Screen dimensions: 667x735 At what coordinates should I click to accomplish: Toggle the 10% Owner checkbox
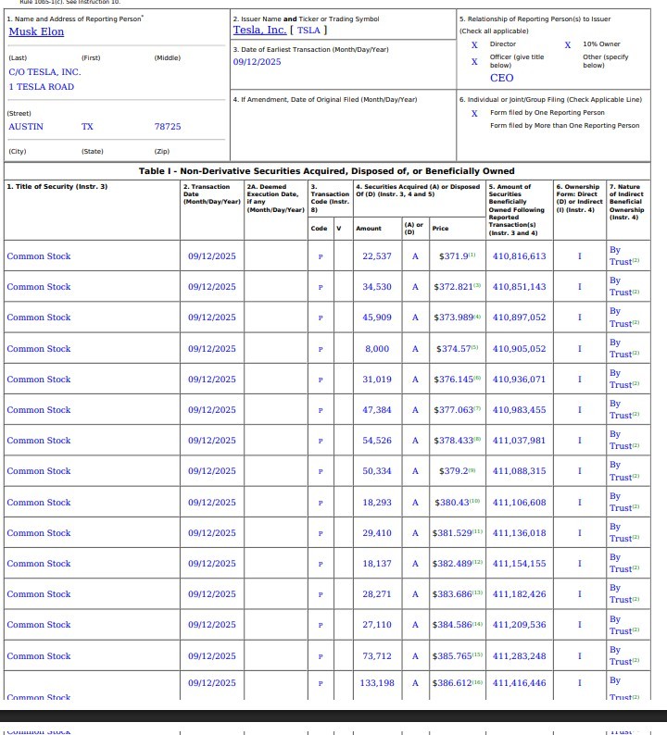[568, 44]
